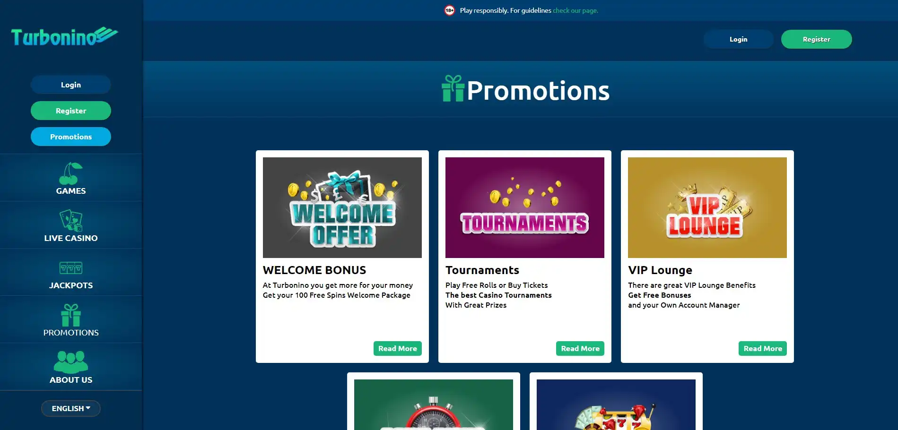Click the sidebar Register button

pyautogui.click(x=71, y=111)
